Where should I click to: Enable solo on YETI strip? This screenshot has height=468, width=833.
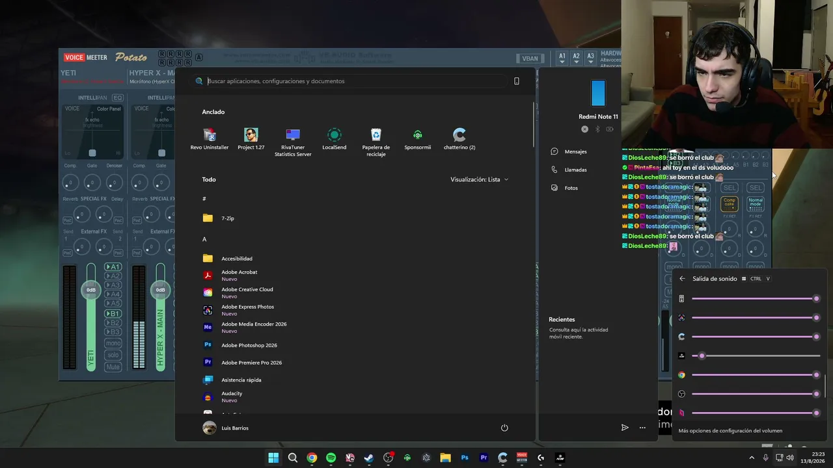pos(113,355)
